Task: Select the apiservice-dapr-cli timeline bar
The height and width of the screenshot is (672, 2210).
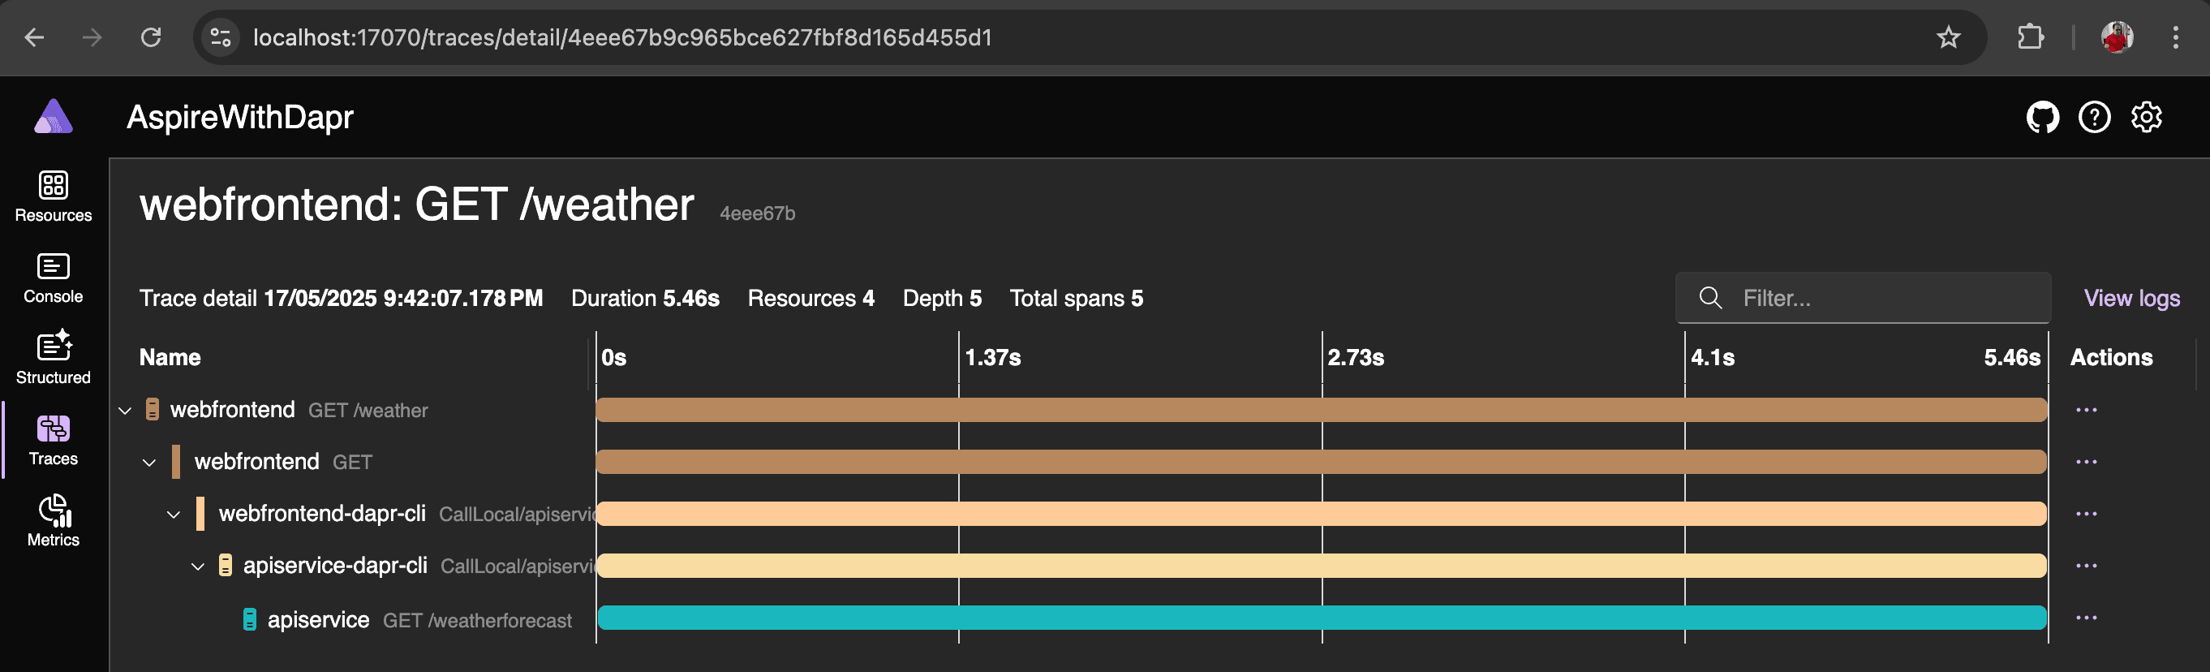Action: pyautogui.click(x=1322, y=566)
